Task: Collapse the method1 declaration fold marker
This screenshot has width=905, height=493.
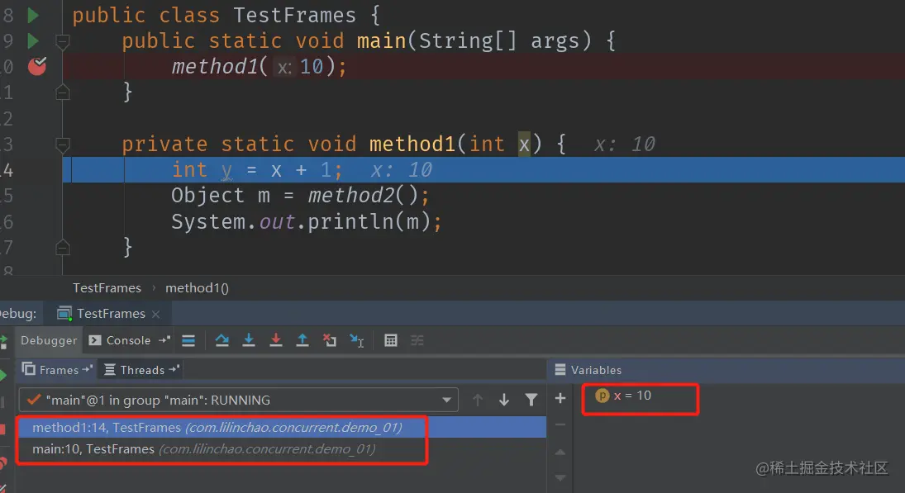Action: tap(62, 145)
